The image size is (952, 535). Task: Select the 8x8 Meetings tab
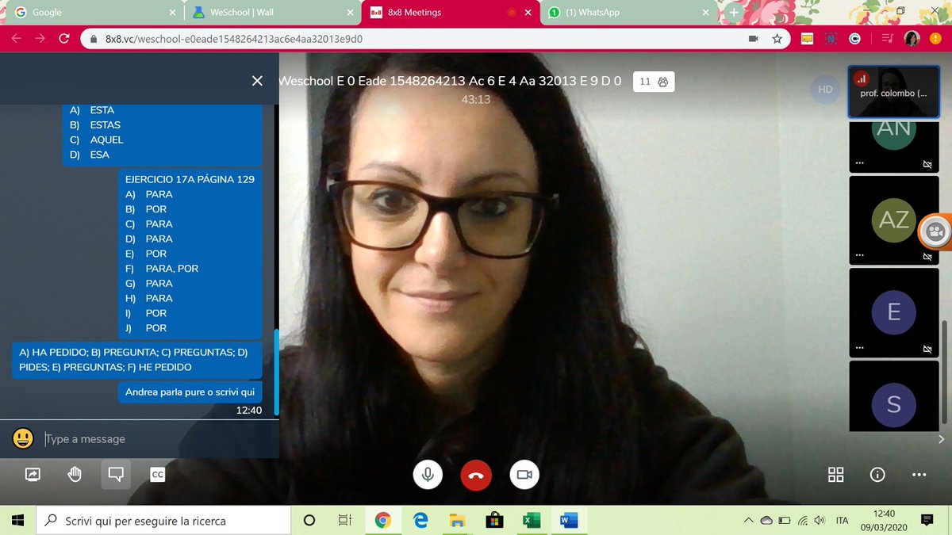(x=451, y=13)
